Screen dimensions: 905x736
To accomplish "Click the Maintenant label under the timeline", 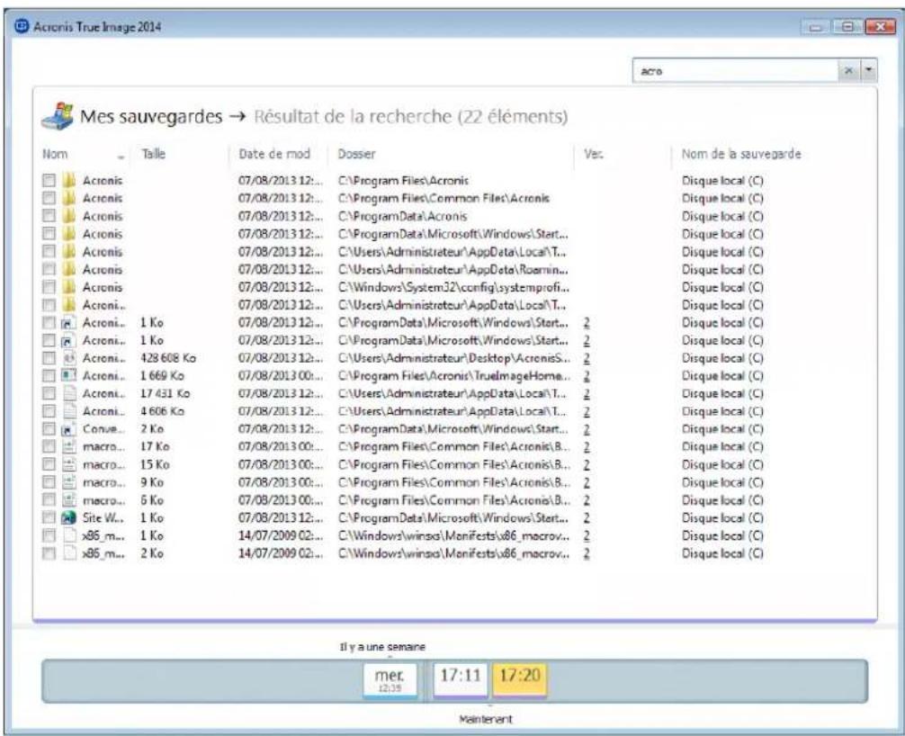I will coord(486,719).
